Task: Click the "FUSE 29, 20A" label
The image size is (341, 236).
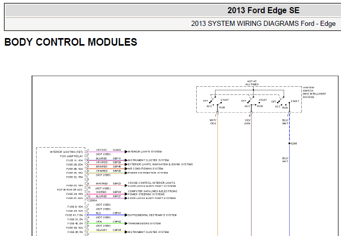Action: pos(75,164)
